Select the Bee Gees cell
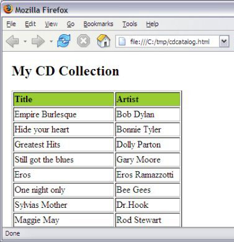This screenshot has height=242, width=234. 148,190
